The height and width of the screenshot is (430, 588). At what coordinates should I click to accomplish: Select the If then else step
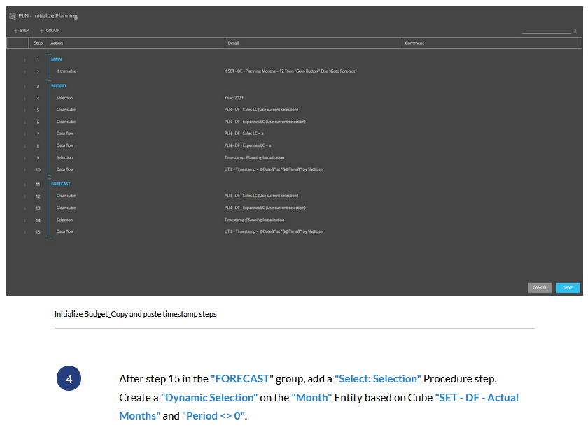66,71
